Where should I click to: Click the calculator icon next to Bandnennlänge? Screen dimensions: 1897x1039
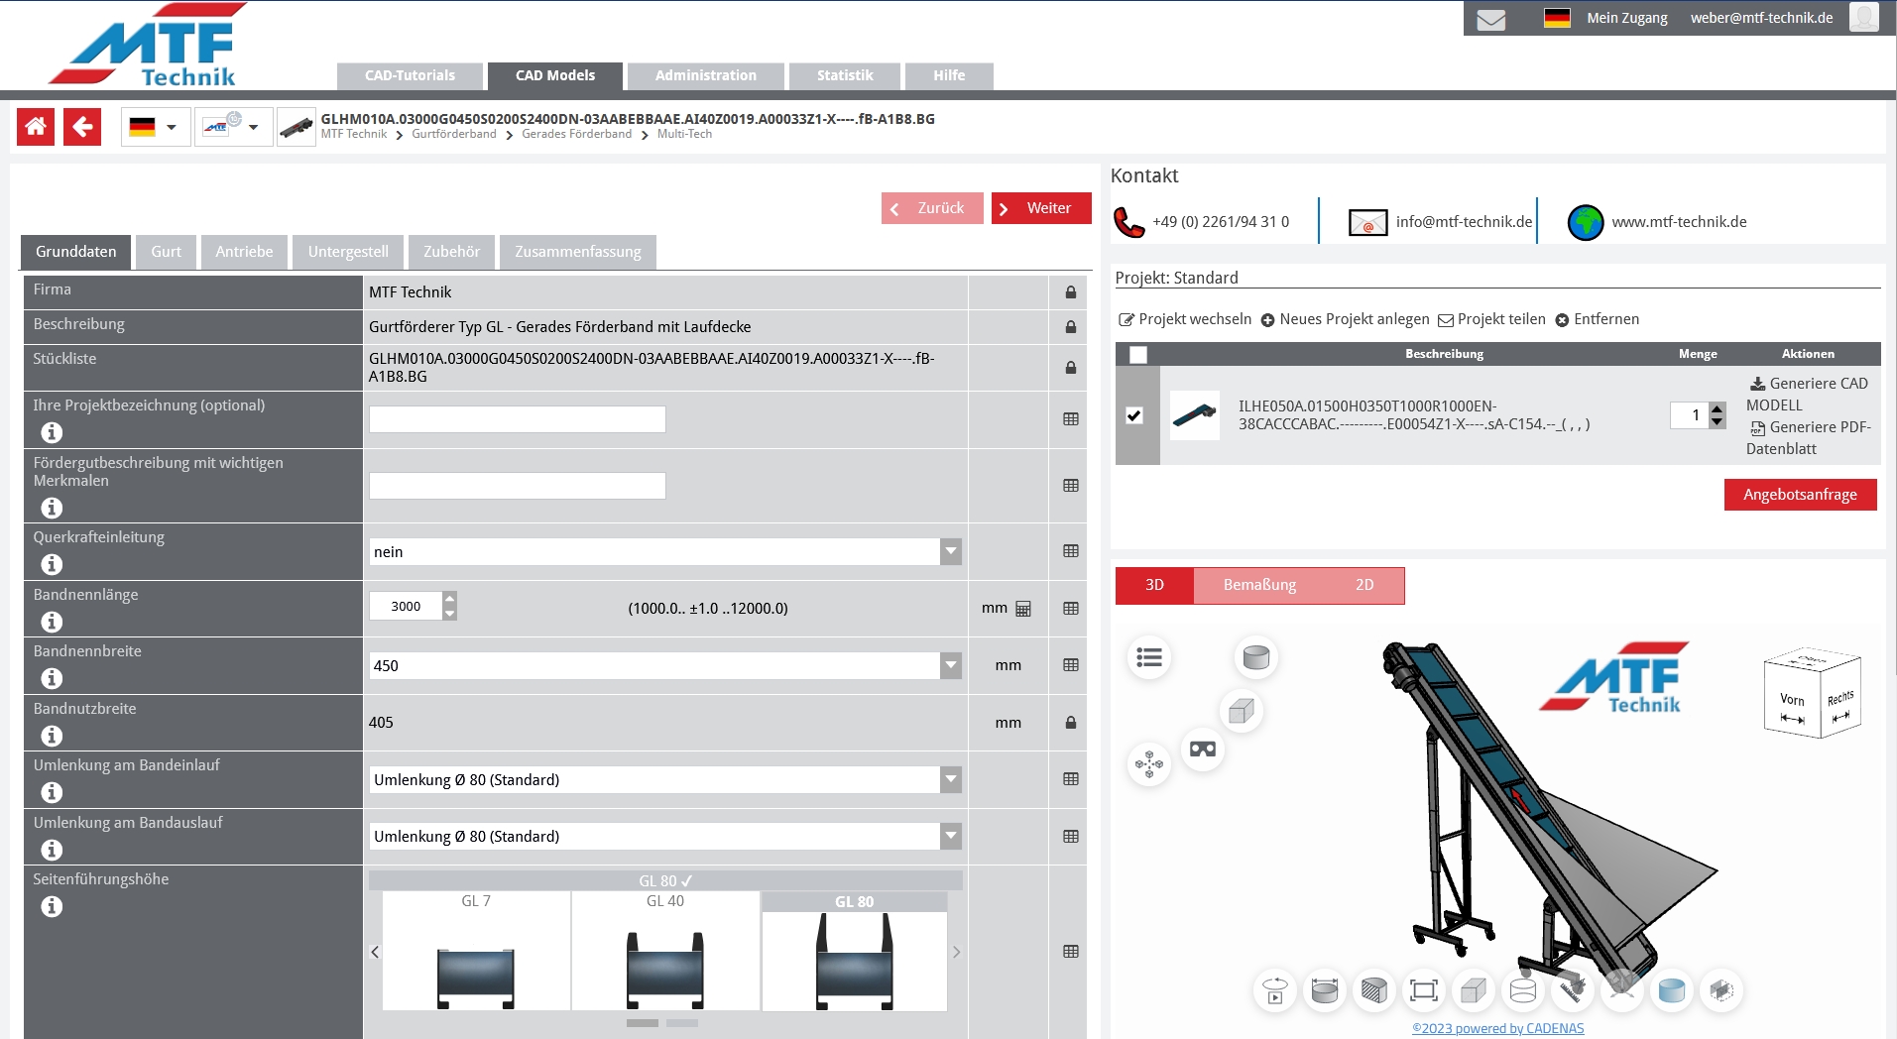tap(1023, 609)
